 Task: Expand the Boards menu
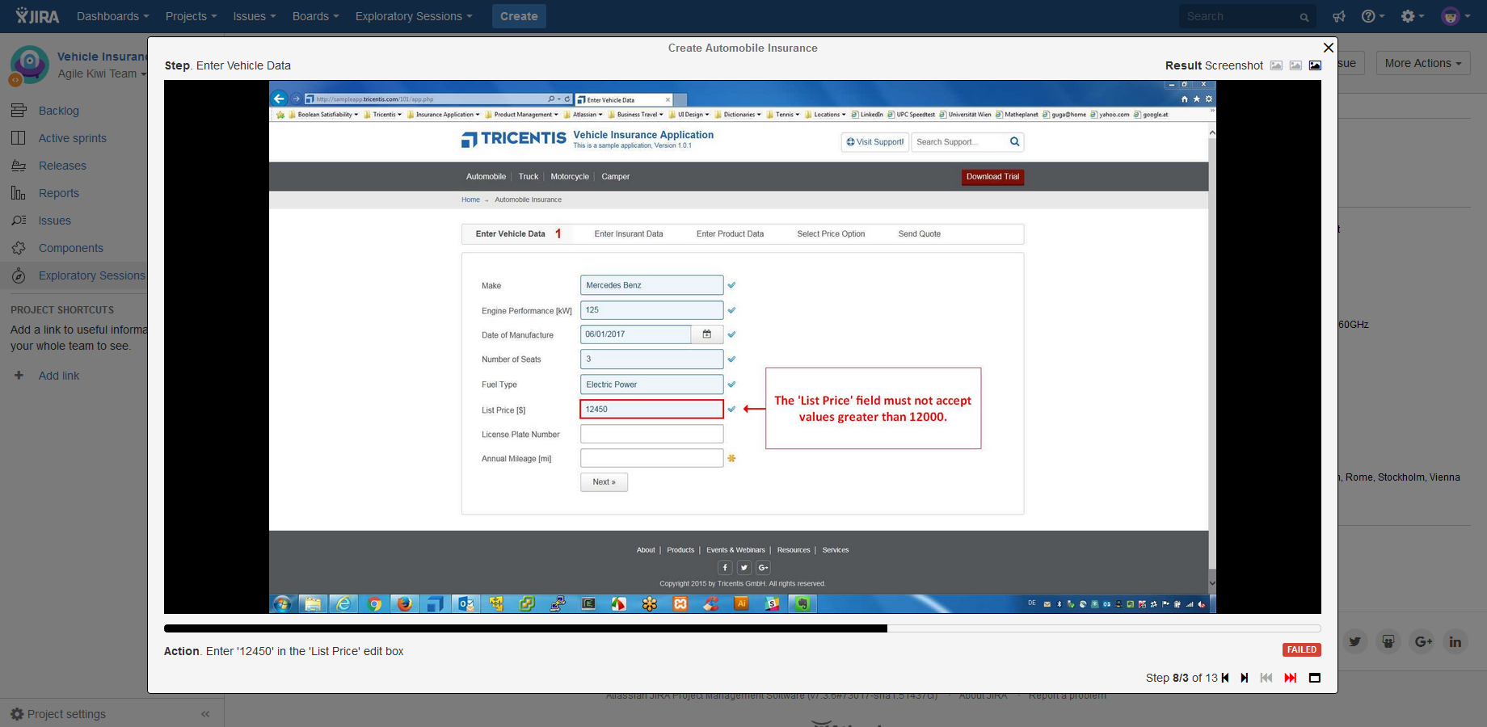315,16
